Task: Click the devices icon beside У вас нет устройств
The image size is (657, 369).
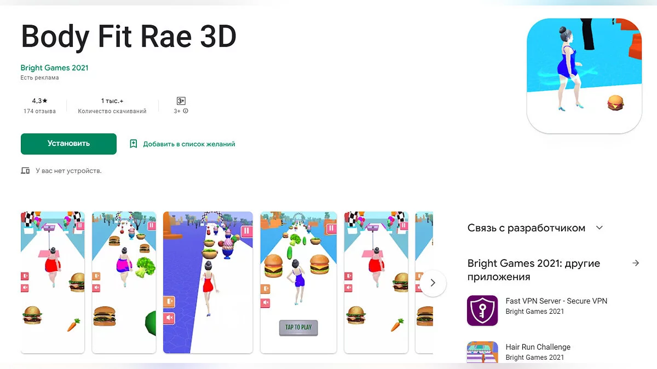Action: pyautogui.click(x=25, y=171)
